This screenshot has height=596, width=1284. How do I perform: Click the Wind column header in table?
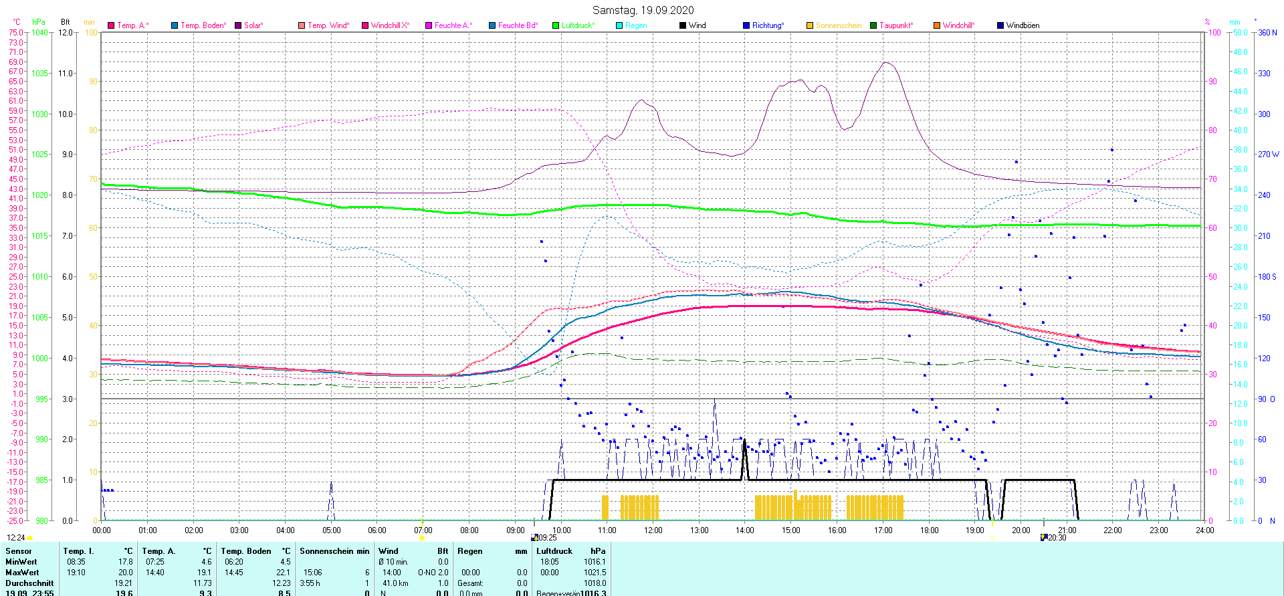tap(389, 551)
